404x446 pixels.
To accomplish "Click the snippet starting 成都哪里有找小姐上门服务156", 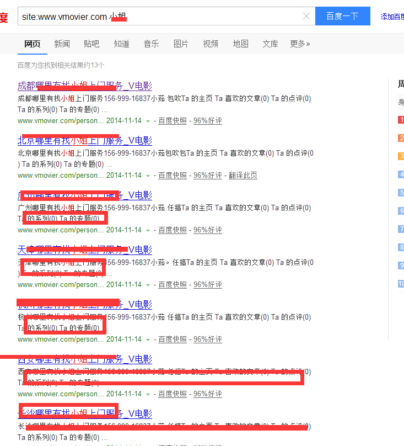I will click(x=164, y=104).
